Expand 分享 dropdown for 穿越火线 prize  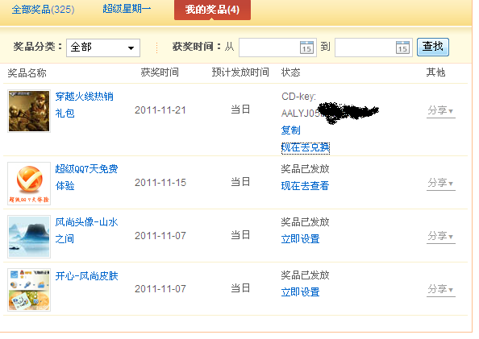coord(440,110)
